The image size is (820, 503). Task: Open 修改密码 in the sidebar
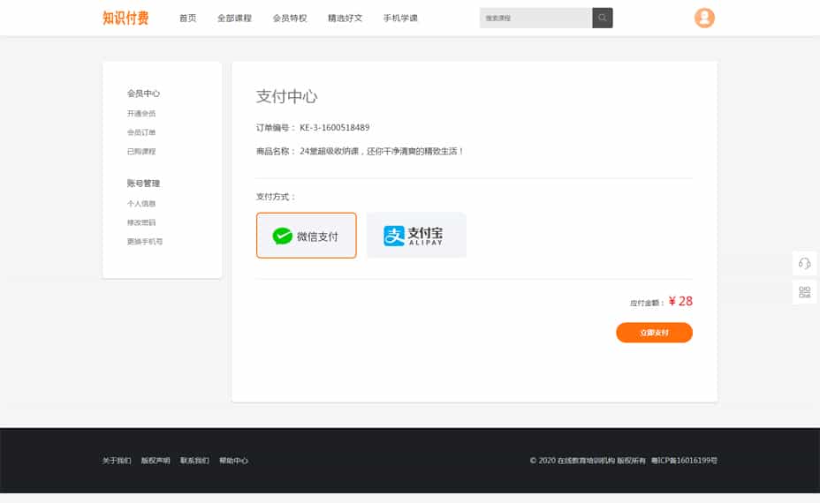click(141, 222)
